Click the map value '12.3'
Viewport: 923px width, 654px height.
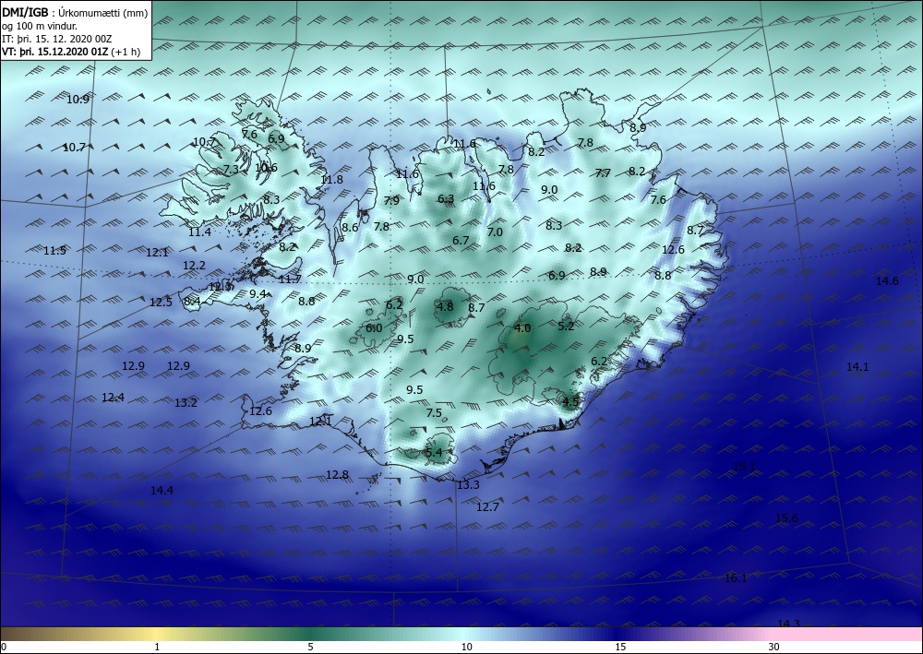click(221, 287)
